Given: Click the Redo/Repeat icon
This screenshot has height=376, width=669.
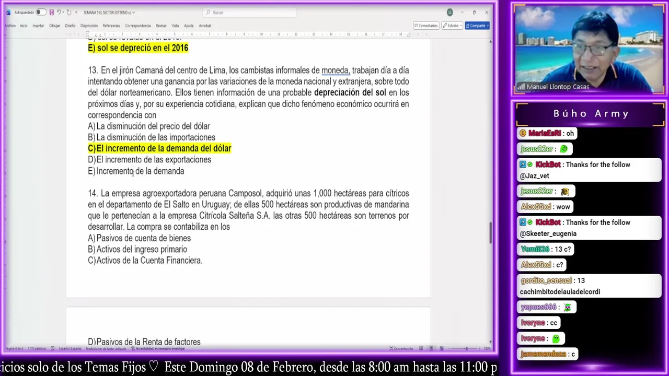Looking at the screenshot, I should (69, 12).
